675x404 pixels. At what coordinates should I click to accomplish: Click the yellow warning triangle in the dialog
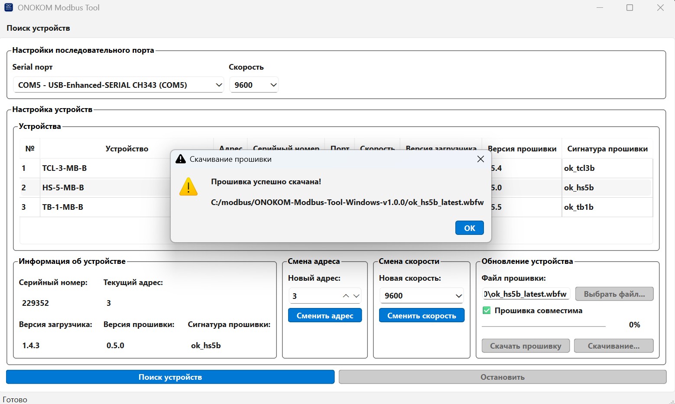[188, 187]
